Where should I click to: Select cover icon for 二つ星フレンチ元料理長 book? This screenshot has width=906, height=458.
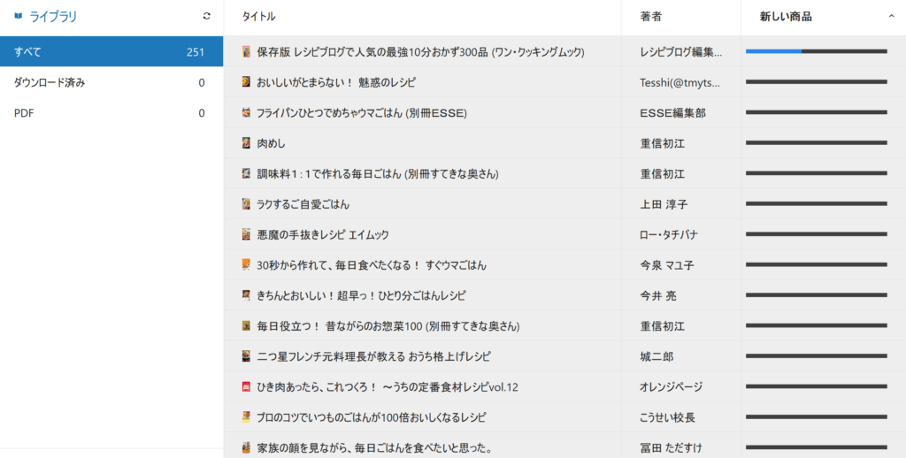tap(246, 356)
